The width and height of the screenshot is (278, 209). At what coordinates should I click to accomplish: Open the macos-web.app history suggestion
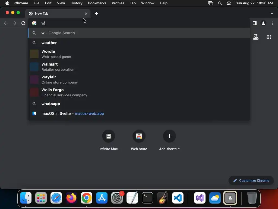click(x=139, y=113)
